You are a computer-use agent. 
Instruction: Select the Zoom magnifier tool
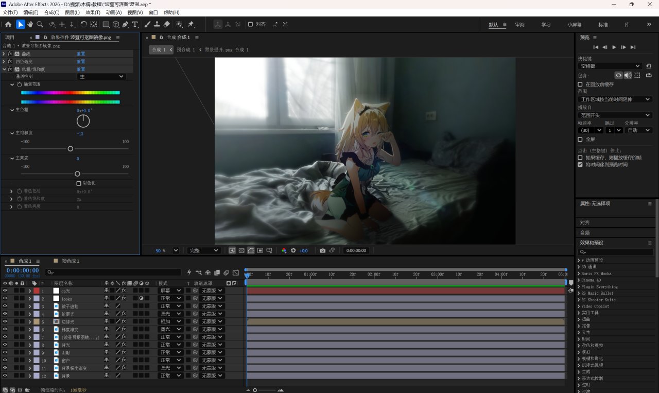click(x=40, y=24)
